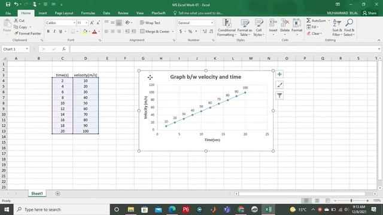Open File Explorer from the taskbar
This screenshot has height=215, width=383.
(131, 210)
